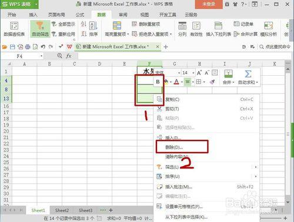Switch to the Sheet3 tab
Screen dimensions: 294x222
pos(86,210)
